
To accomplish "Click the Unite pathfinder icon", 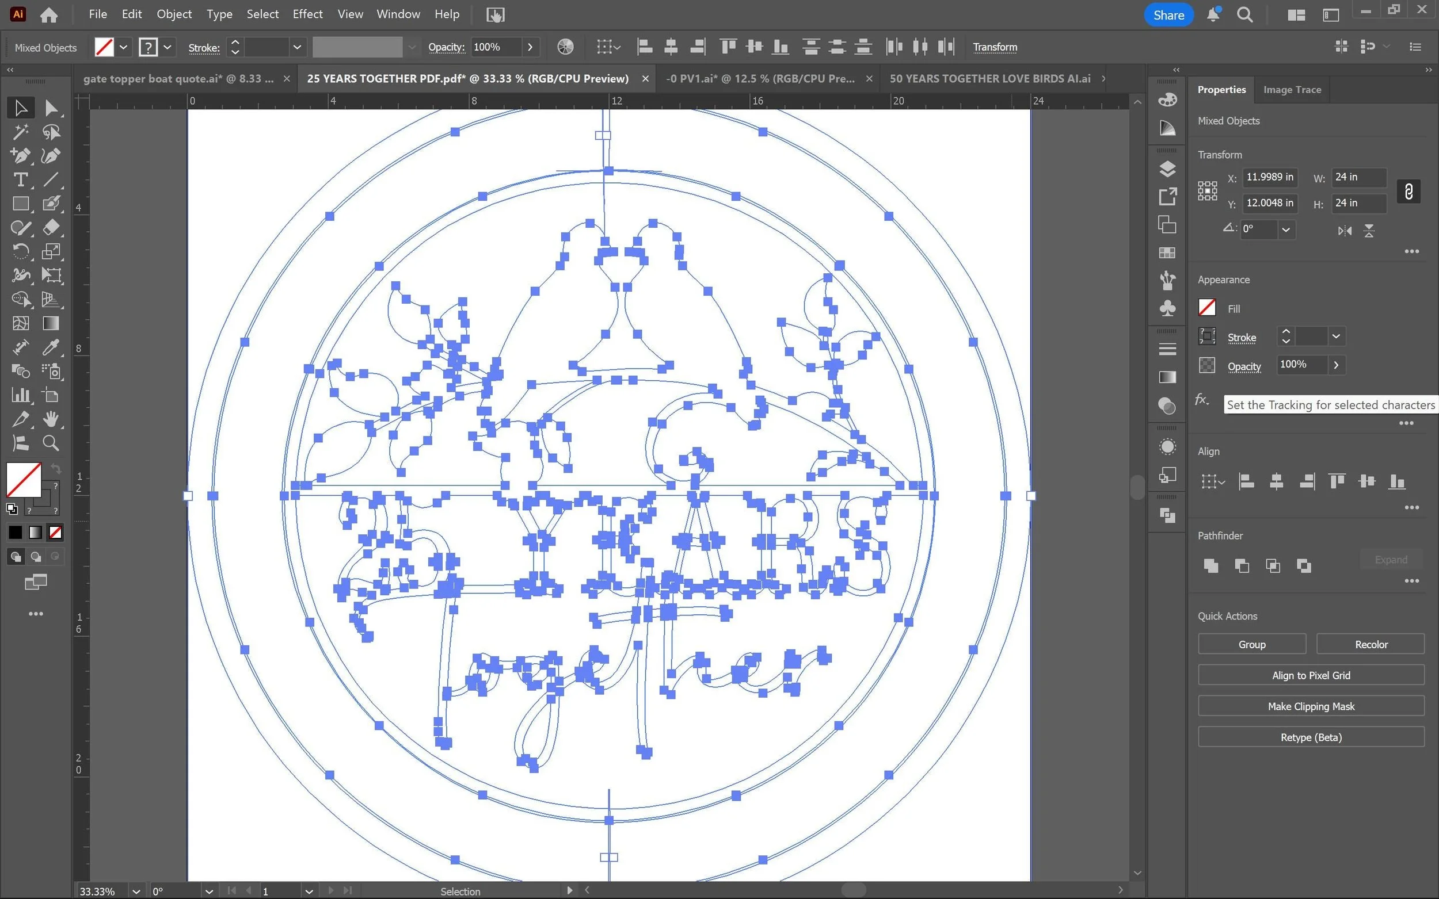I will tap(1210, 565).
